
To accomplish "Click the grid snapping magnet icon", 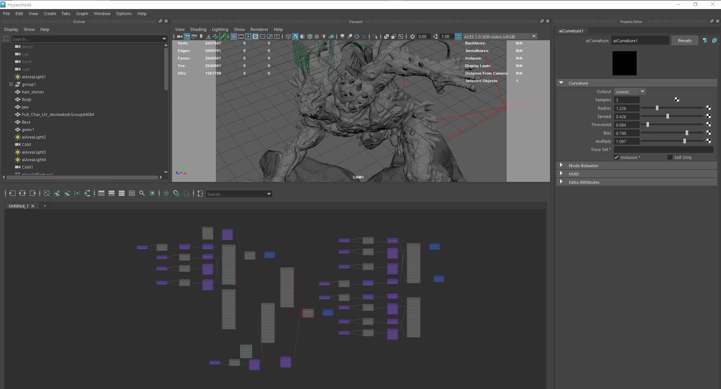I will [x=176, y=193].
